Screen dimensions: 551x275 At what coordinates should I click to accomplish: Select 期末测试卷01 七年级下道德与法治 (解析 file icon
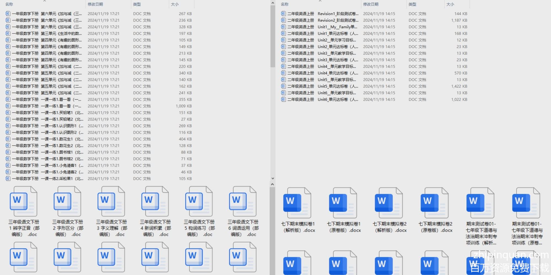coord(480,203)
